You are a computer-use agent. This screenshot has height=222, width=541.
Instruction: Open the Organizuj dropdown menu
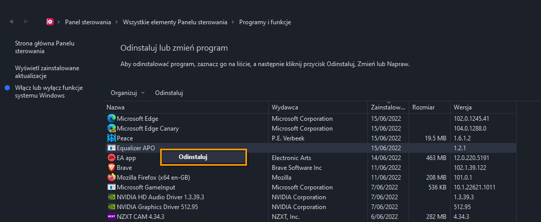[128, 93]
